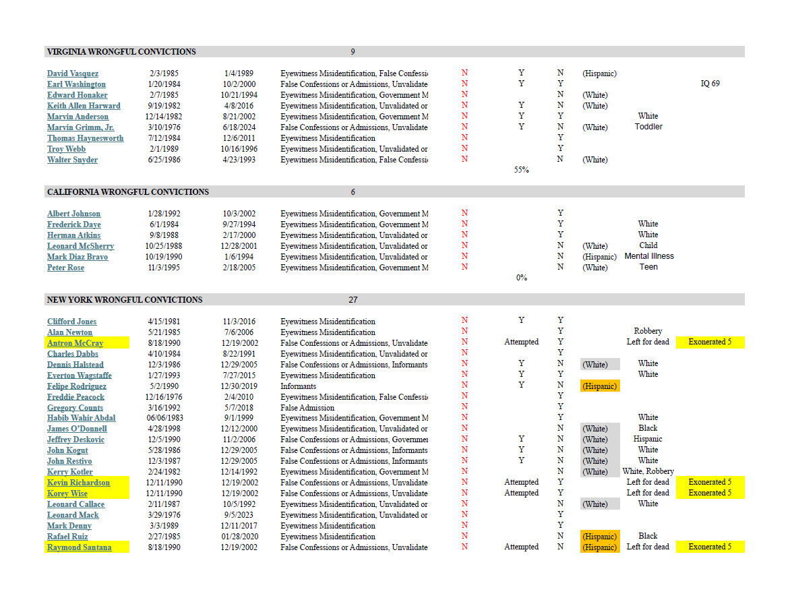Open the David Vasquez link
790x600 pixels.
(x=73, y=73)
